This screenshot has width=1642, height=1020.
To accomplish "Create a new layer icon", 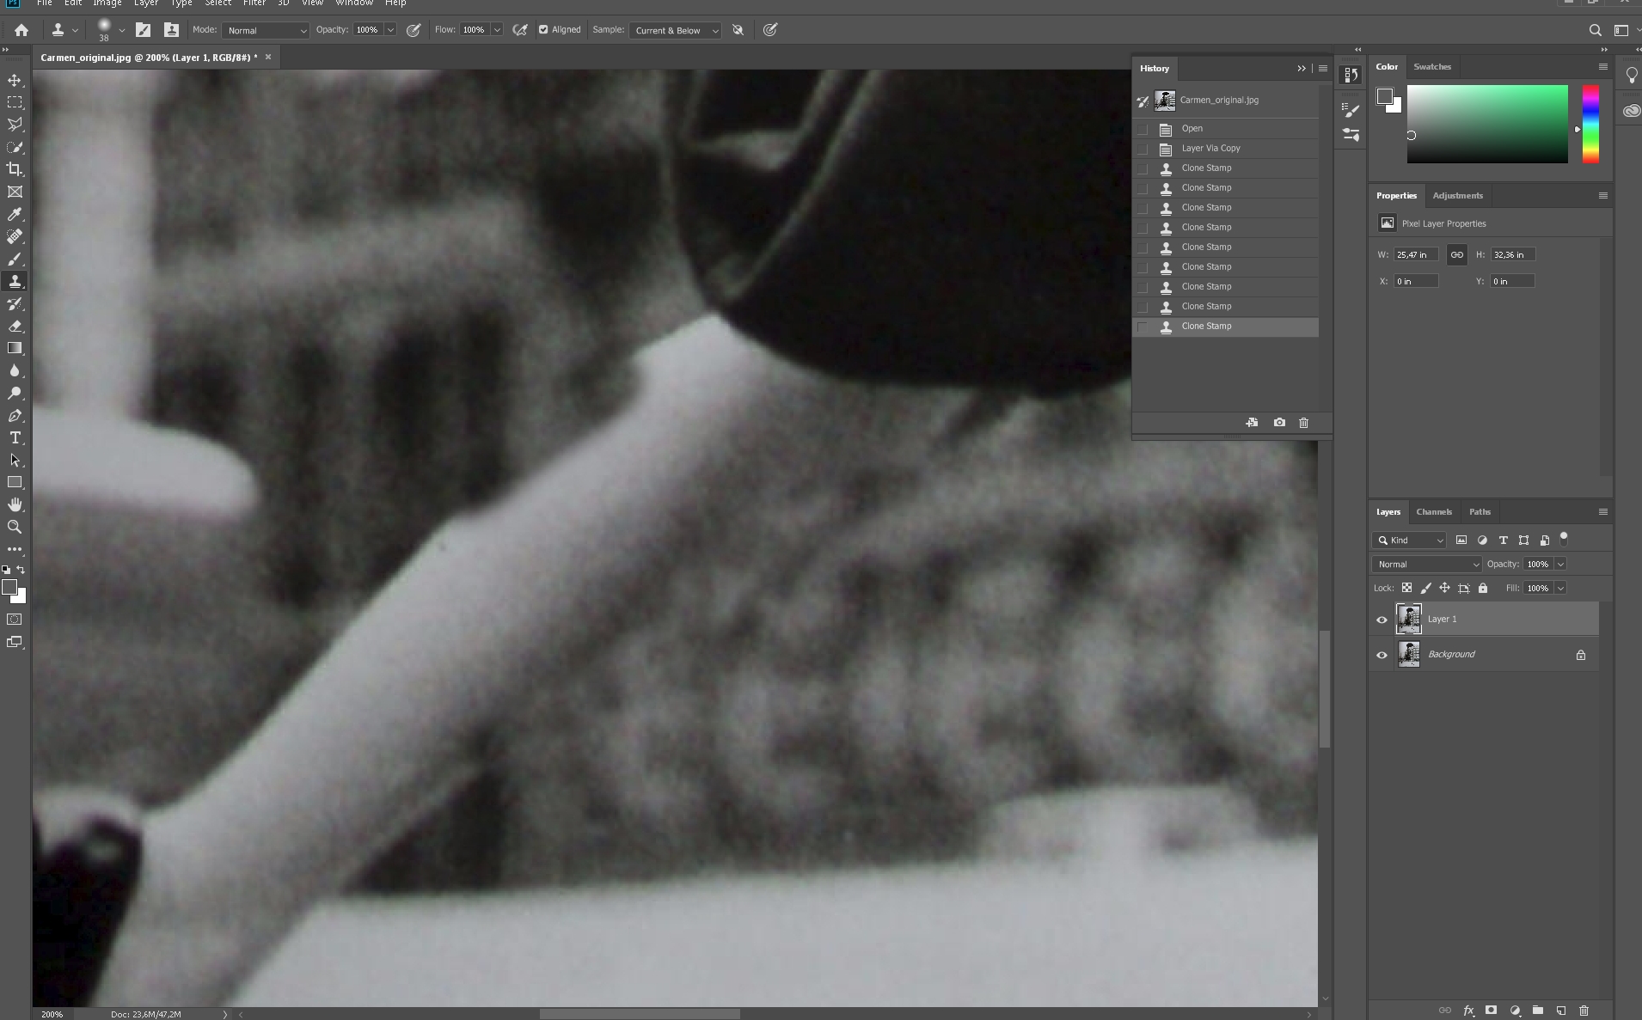I will click(x=1561, y=1011).
